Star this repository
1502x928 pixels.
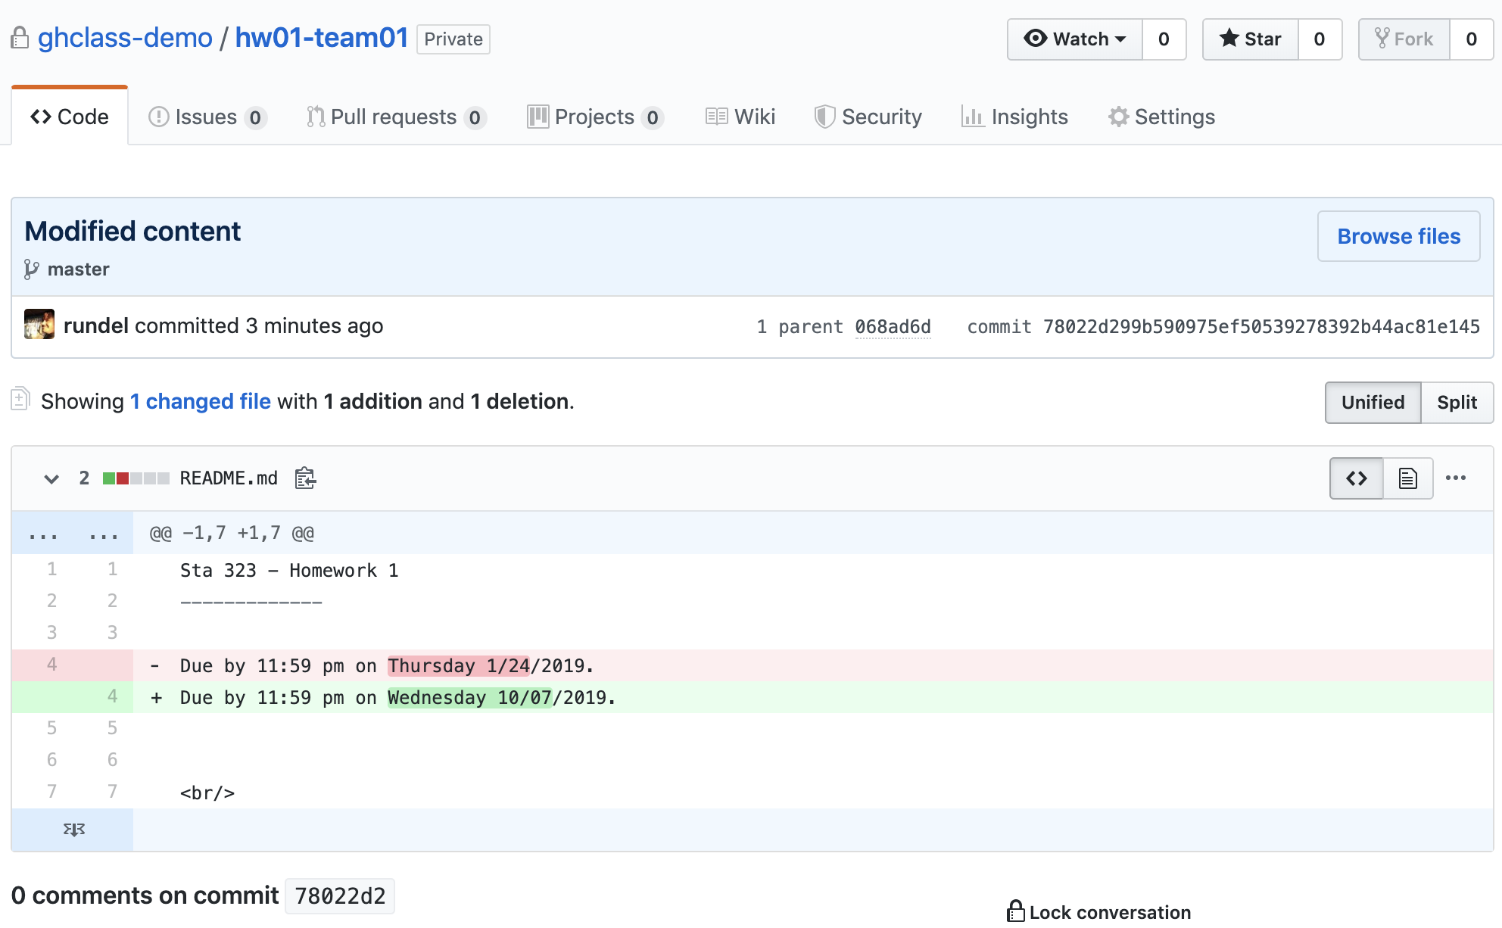coord(1251,39)
